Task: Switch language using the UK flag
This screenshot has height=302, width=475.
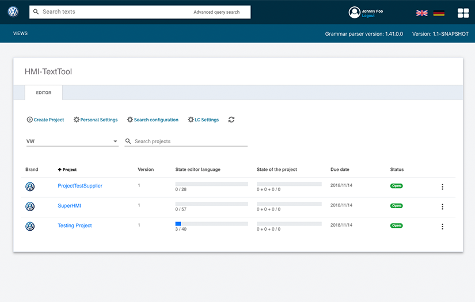Action: (x=421, y=13)
